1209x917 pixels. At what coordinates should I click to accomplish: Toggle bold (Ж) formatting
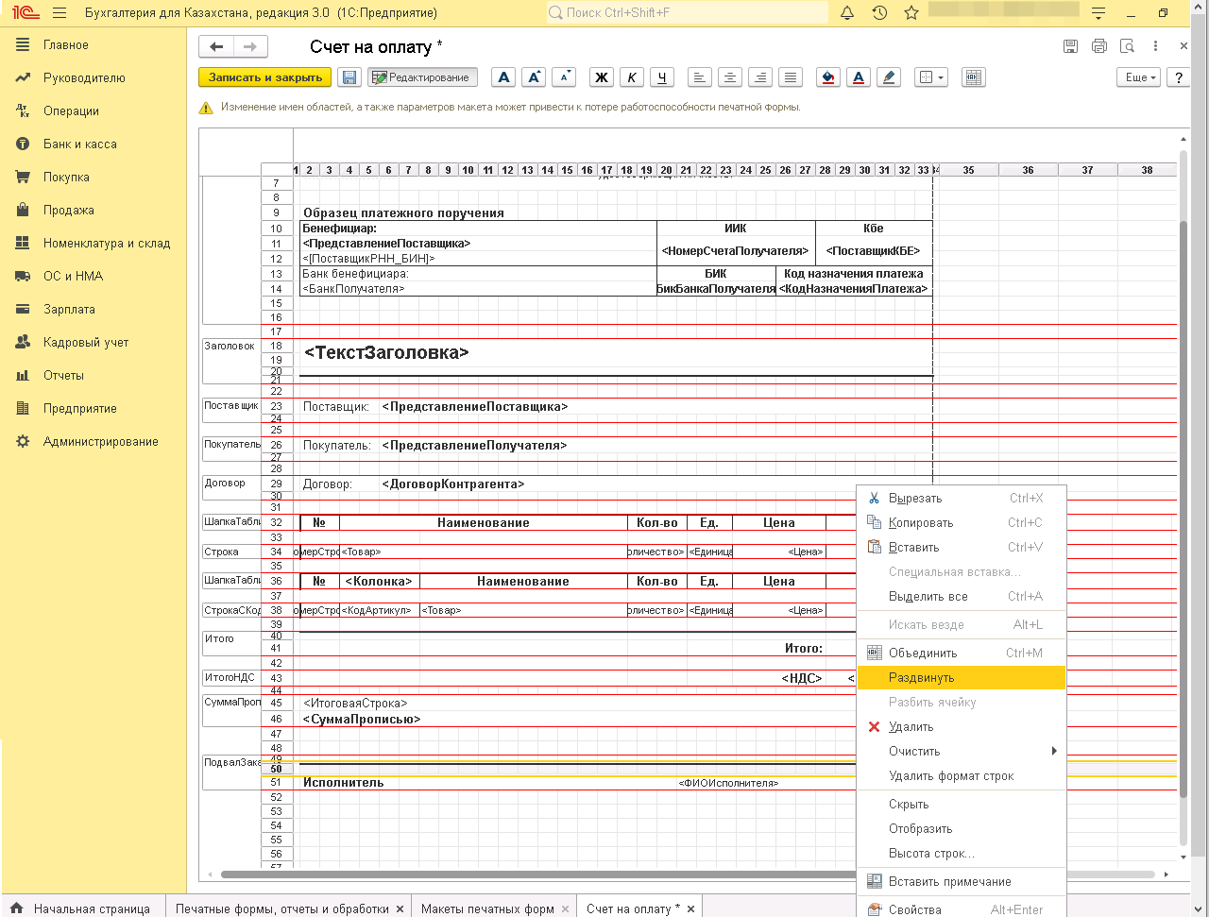tap(602, 77)
